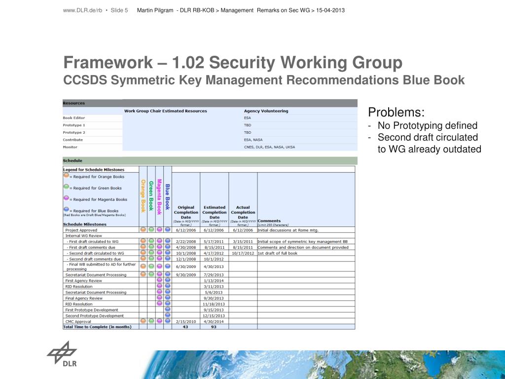Select Project Approved row's blue milestone dot
This screenshot has width=505, height=379.
168,230
